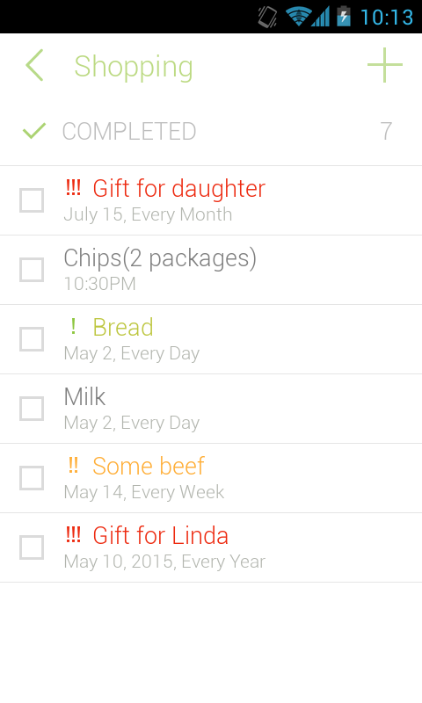Add a new shopping item with plus
The height and width of the screenshot is (703, 422).
click(x=385, y=65)
